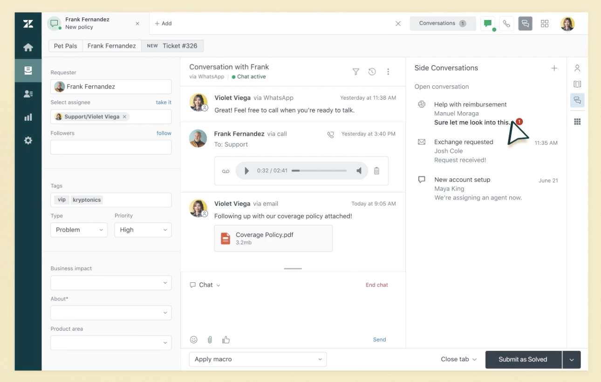This screenshot has height=382, width=601.
Task: Select the Pet Pals organization tab
Action: (x=66, y=46)
